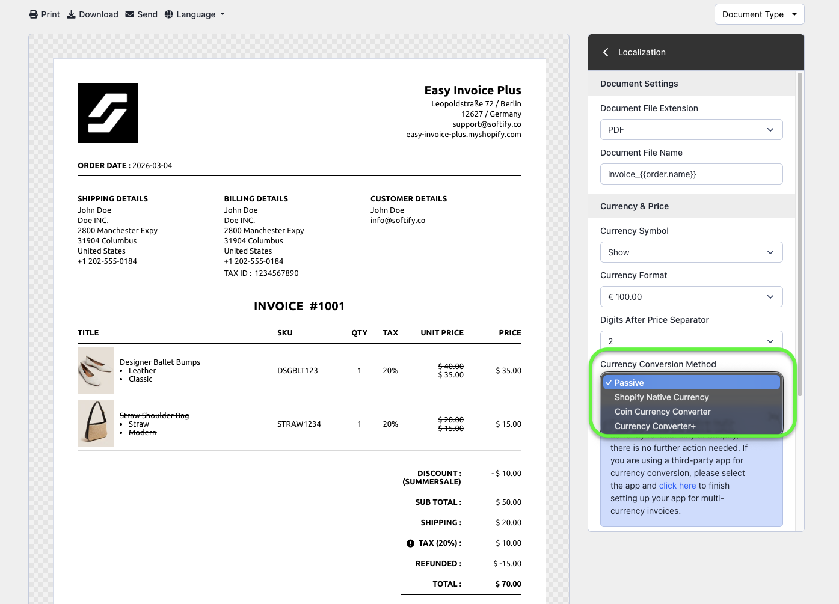
Task: Select Shopify Native Currency option
Action: click(662, 397)
